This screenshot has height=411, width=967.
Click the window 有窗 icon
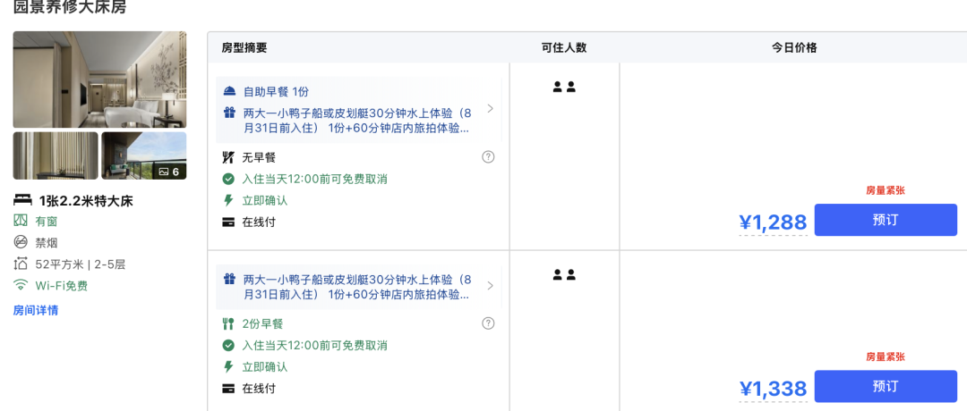coord(21,221)
